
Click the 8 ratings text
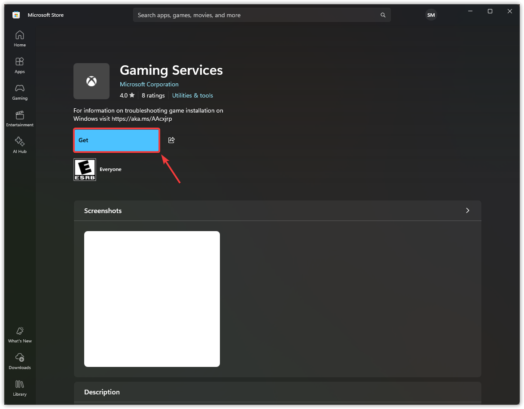pyautogui.click(x=153, y=95)
